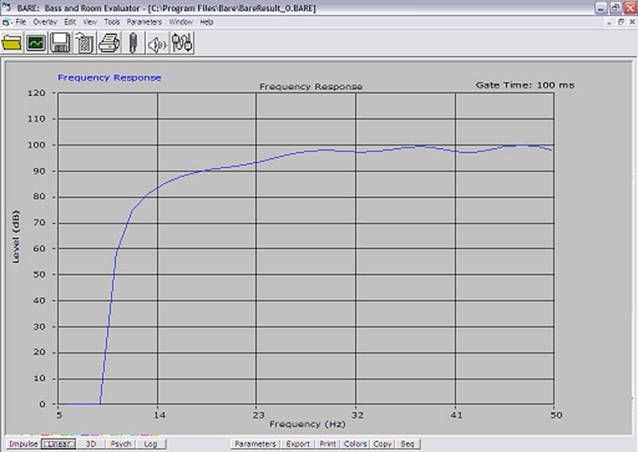
Task: Open the File menu
Action: (21, 22)
